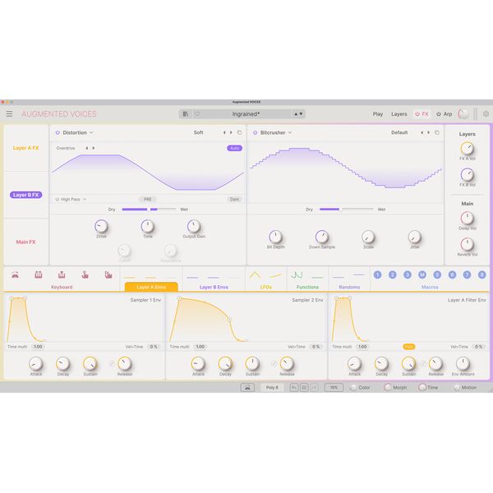Select the first Functions waveform icon
Image resolution: width=493 pixels, height=493 pixels.
(x=297, y=275)
